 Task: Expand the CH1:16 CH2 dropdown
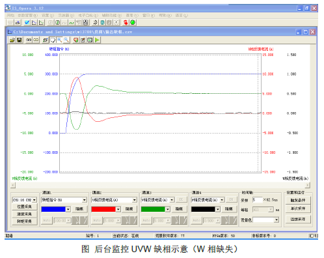pos(25,200)
